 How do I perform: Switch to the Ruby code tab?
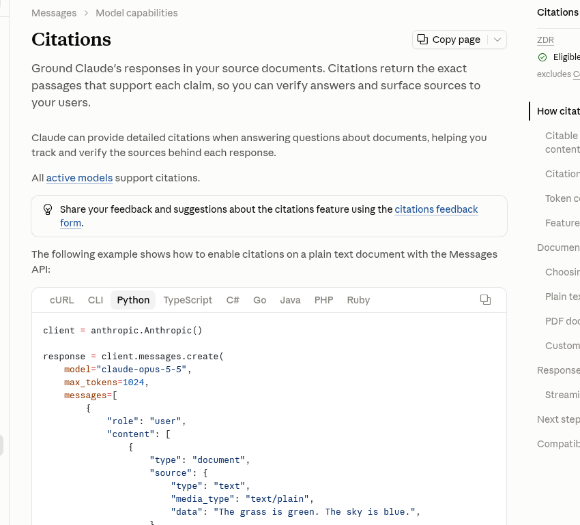click(x=358, y=300)
